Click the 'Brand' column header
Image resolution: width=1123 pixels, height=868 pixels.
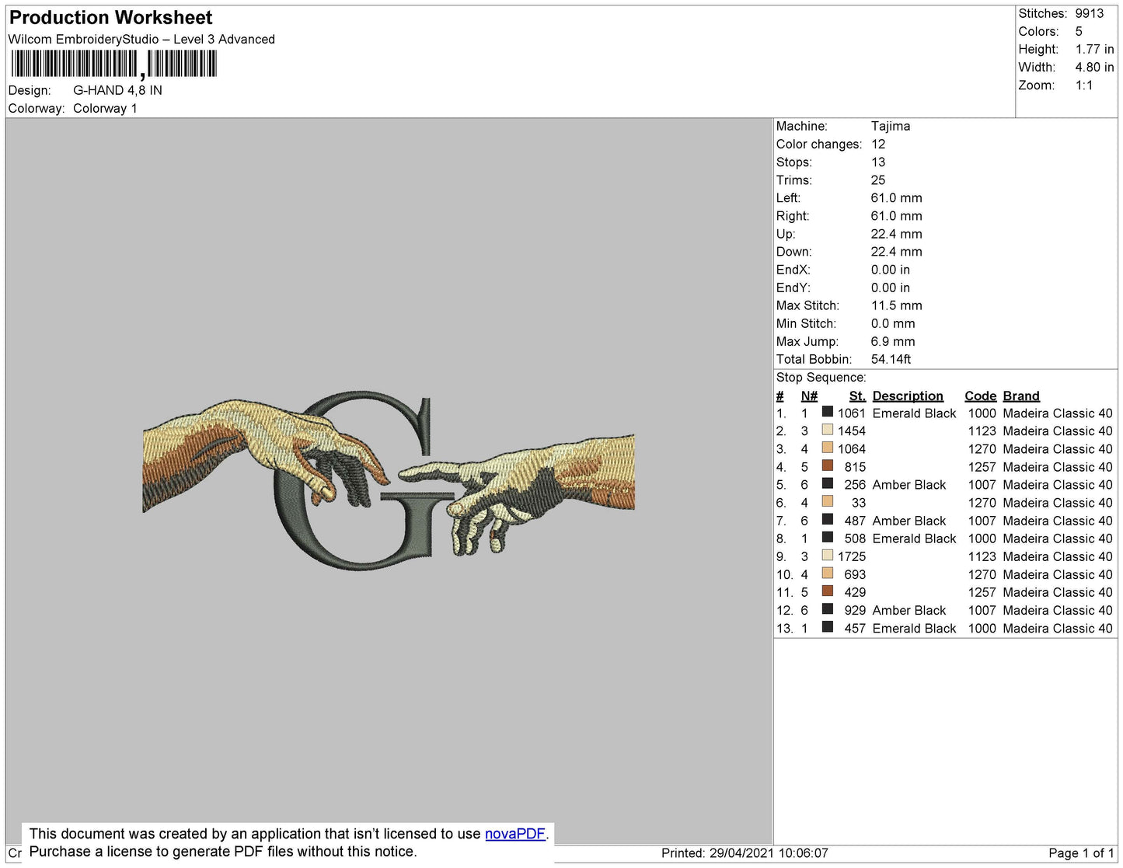(1021, 396)
